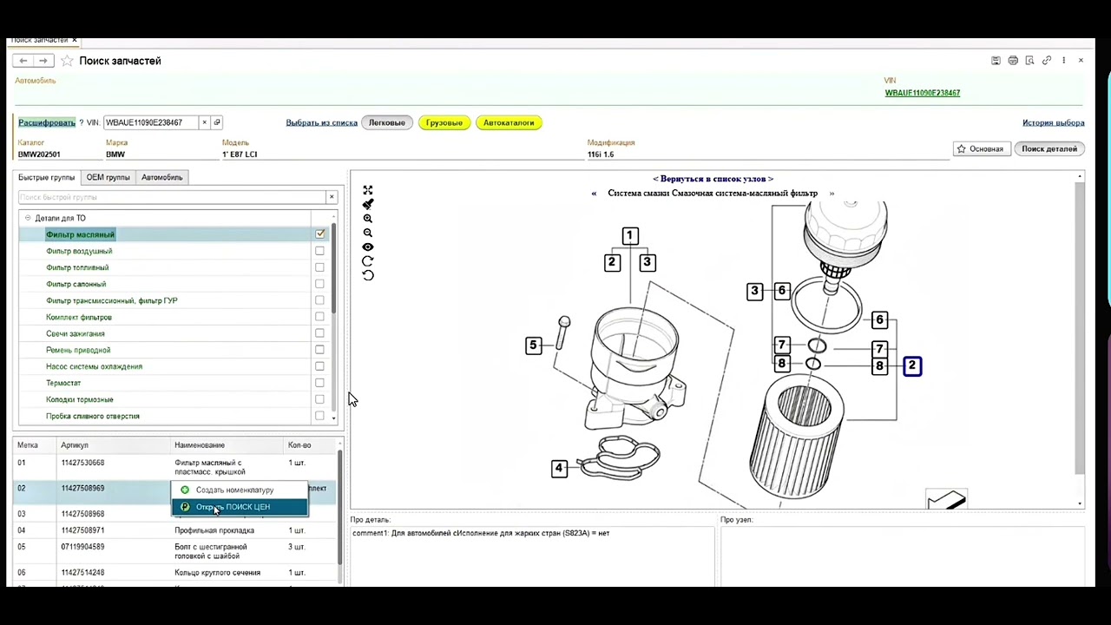Check the Свечи зажигания checkbox
Image resolution: width=1111 pixels, height=625 pixels.
pyautogui.click(x=319, y=333)
